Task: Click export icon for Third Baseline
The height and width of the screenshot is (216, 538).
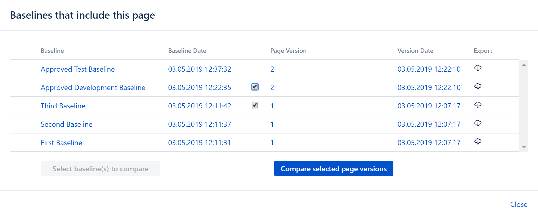Action: [x=478, y=105]
